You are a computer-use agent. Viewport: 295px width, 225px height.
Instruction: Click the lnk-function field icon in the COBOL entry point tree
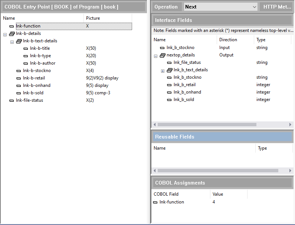[12, 26]
